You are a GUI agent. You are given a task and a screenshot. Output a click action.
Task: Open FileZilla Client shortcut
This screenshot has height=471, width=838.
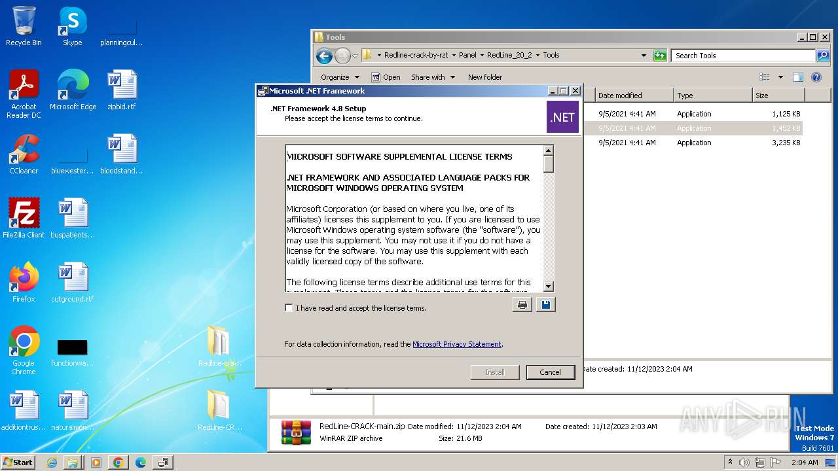pyautogui.click(x=24, y=218)
